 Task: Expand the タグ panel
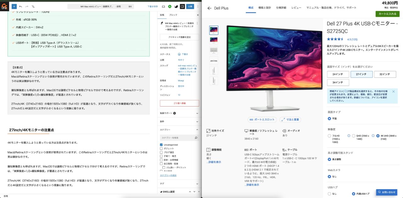179,183
